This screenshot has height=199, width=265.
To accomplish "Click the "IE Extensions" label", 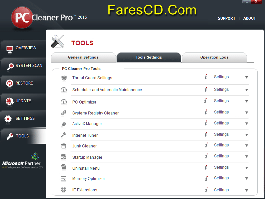I will [x=85, y=190].
